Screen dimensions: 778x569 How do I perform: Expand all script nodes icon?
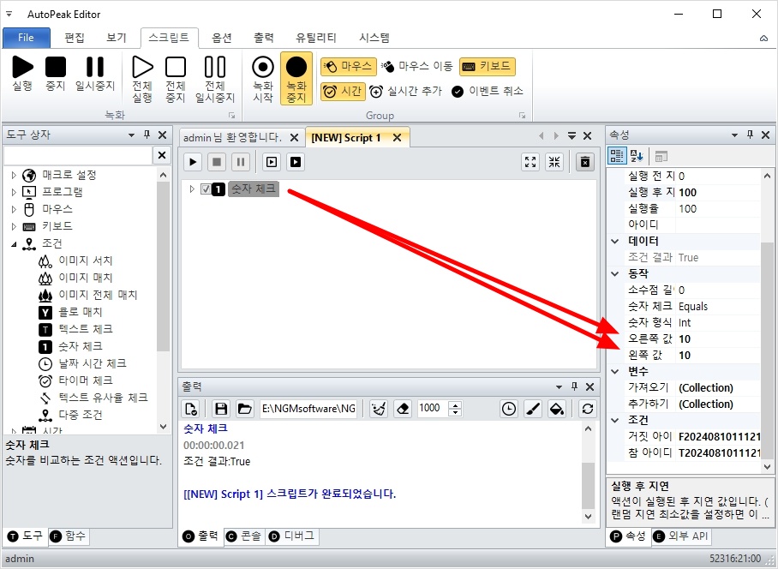[x=530, y=162]
